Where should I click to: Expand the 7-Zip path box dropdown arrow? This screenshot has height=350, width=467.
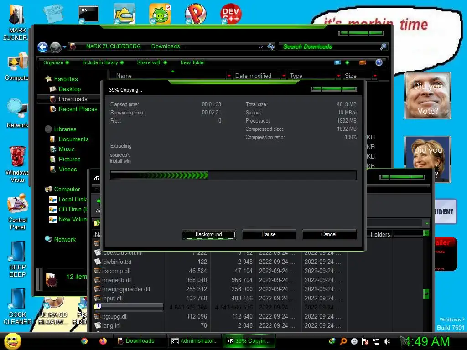pos(427,223)
